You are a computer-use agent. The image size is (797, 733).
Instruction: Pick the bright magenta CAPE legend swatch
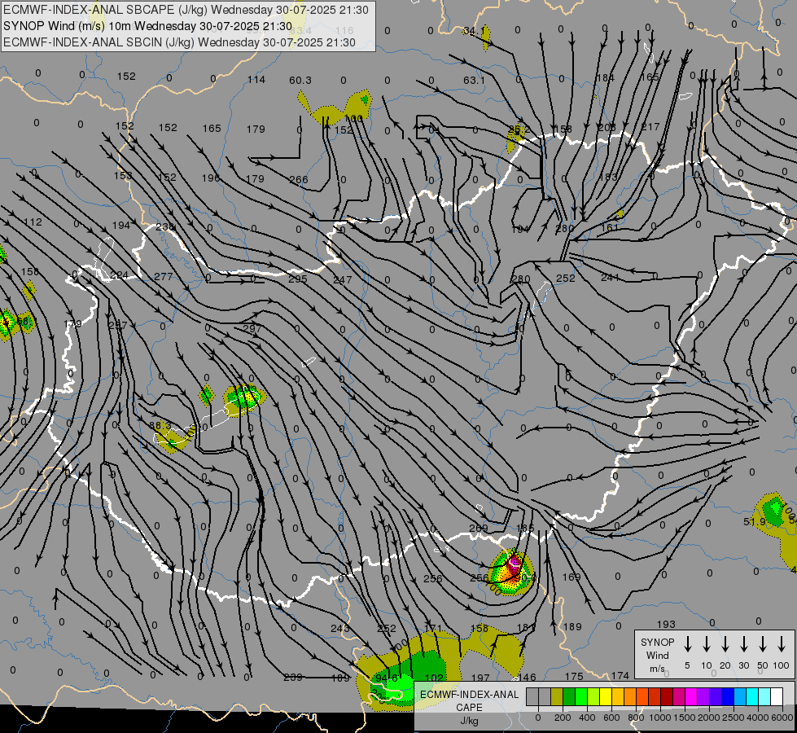[x=691, y=696]
